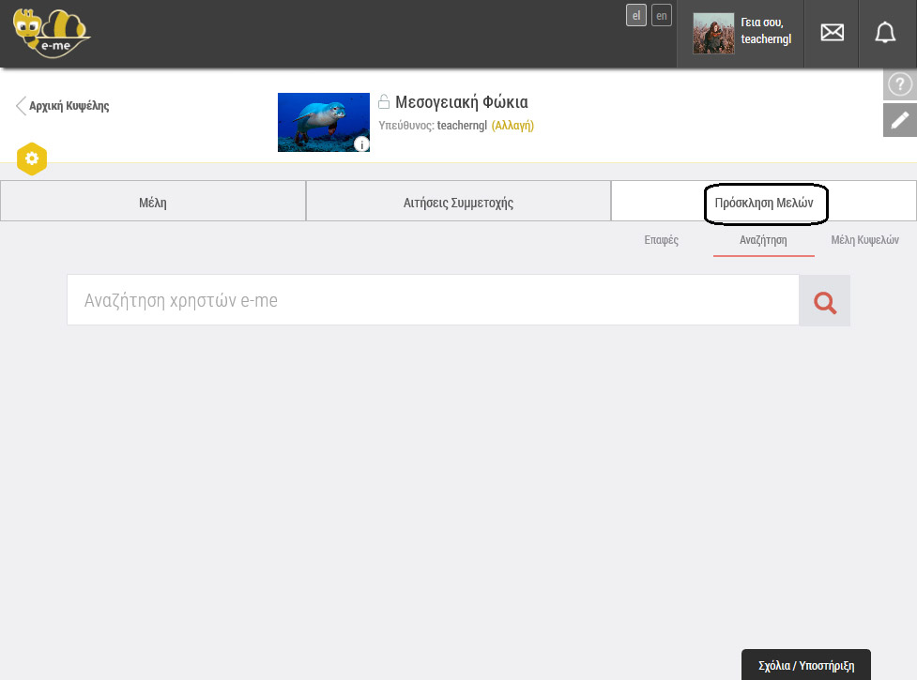The image size is (917, 680).
Task: Open the notifications bell
Action: tap(885, 32)
